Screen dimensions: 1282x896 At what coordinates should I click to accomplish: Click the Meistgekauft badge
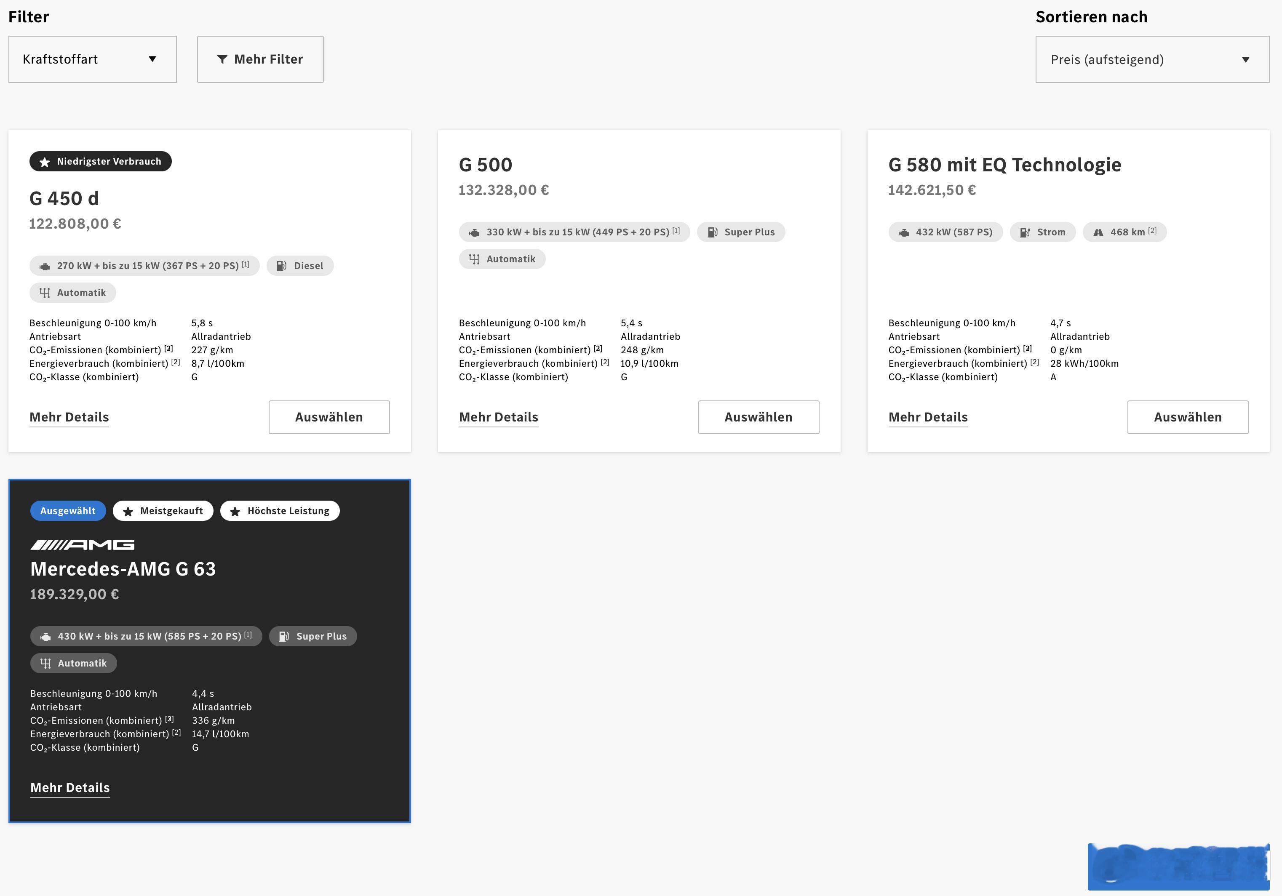click(x=163, y=511)
